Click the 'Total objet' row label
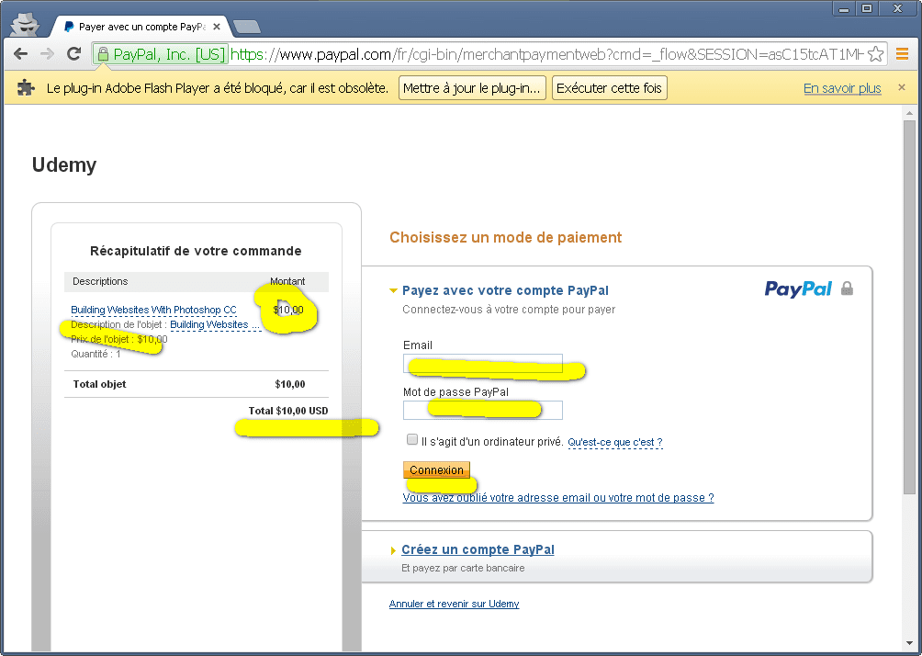The width and height of the screenshot is (922, 656). click(99, 384)
